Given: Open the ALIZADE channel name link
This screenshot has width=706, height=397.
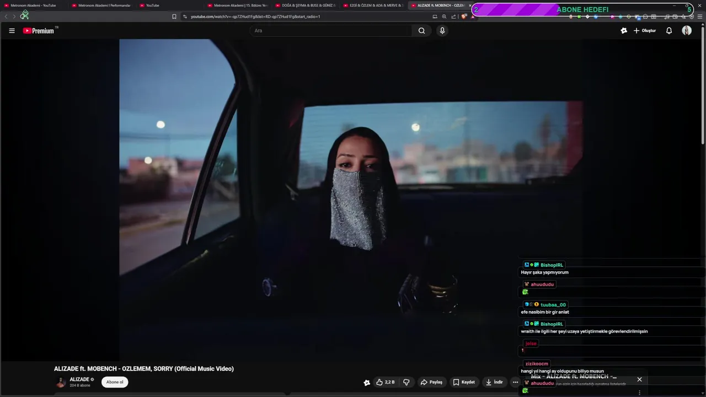Looking at the screenshot, I should (x=79, y=379).
